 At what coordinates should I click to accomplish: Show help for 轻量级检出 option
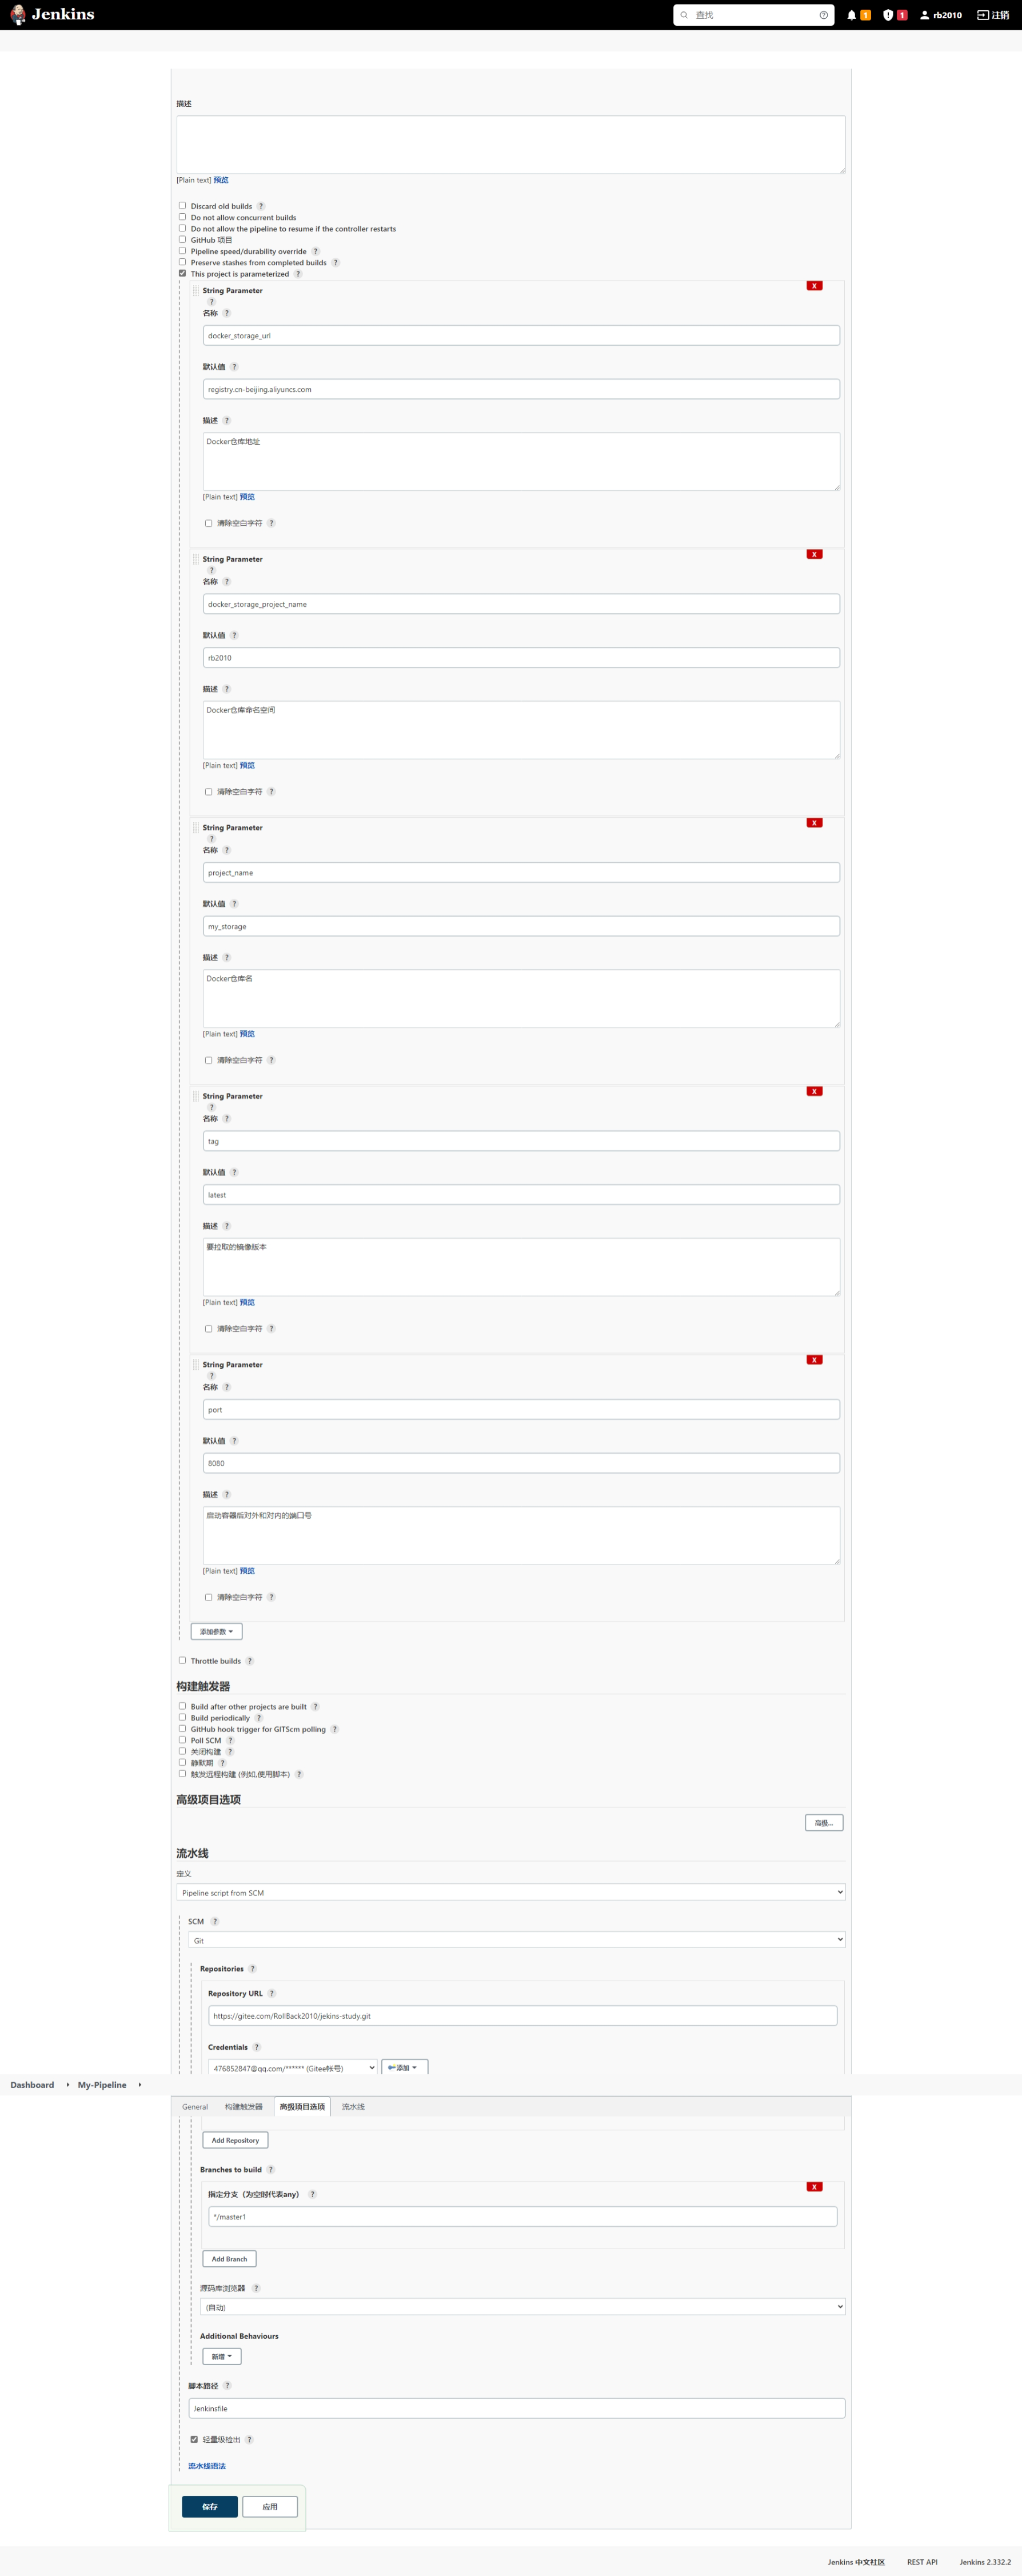click(x=249, y=2439)
